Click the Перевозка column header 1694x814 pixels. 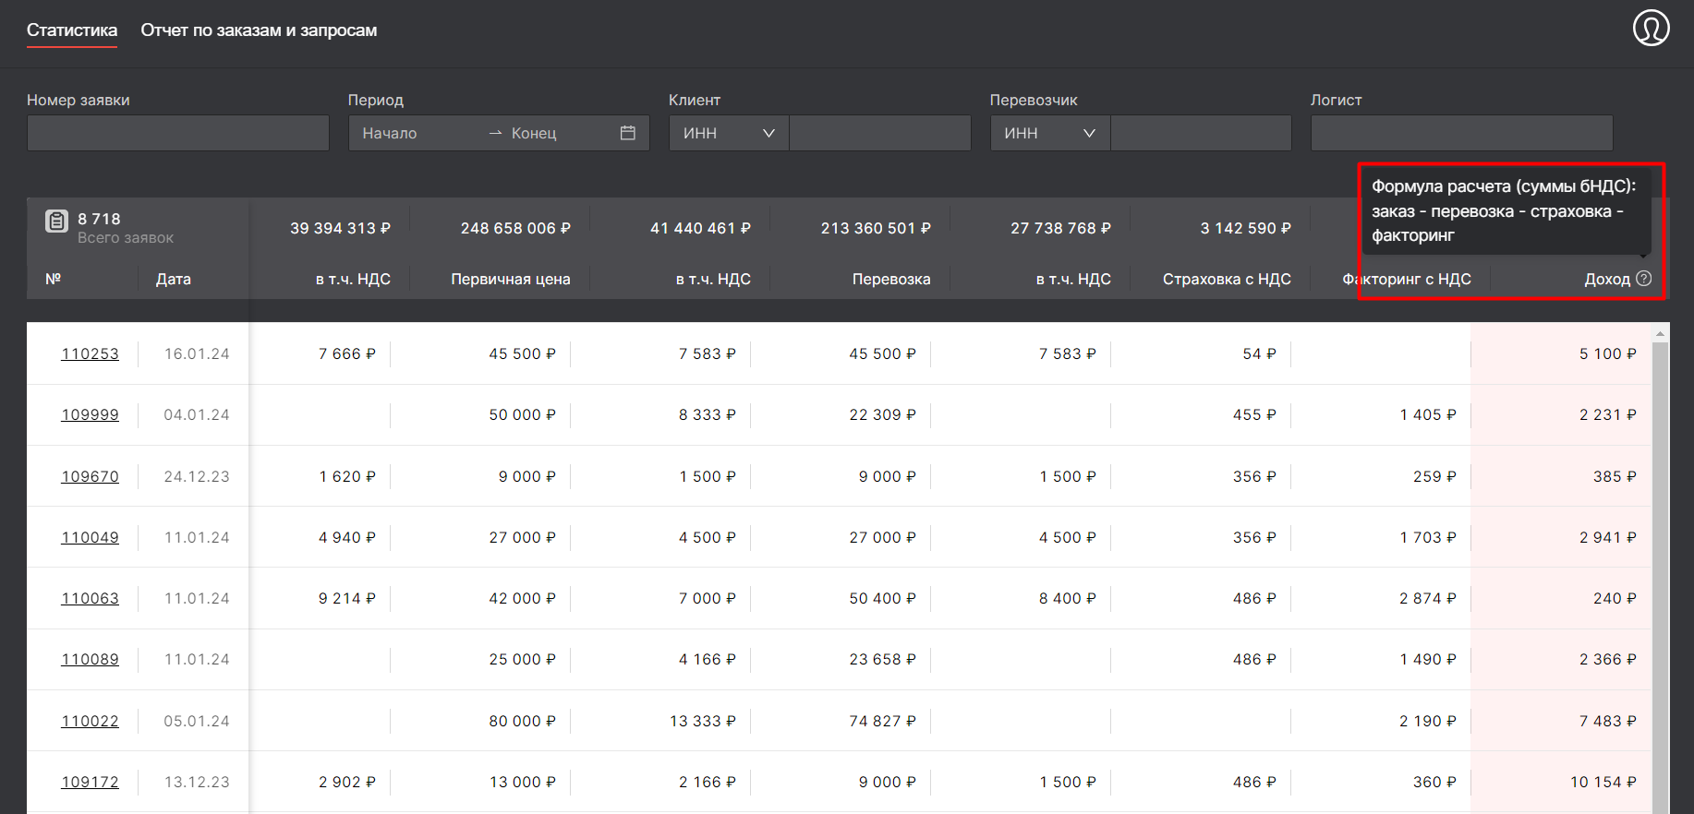click(891, 279)
